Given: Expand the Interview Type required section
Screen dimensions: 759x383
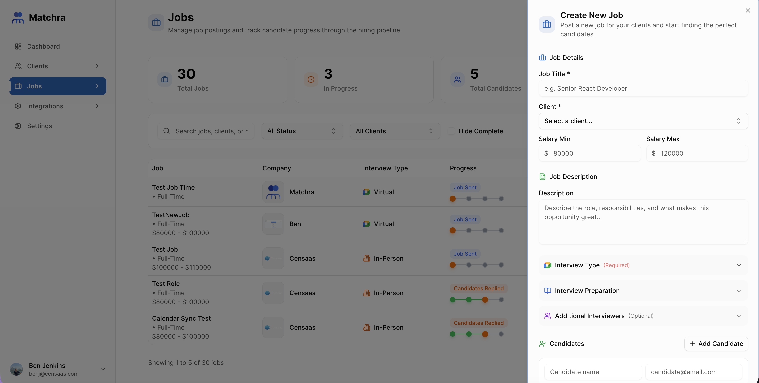Looking at the screenshot, I should (x=643, y=265).
